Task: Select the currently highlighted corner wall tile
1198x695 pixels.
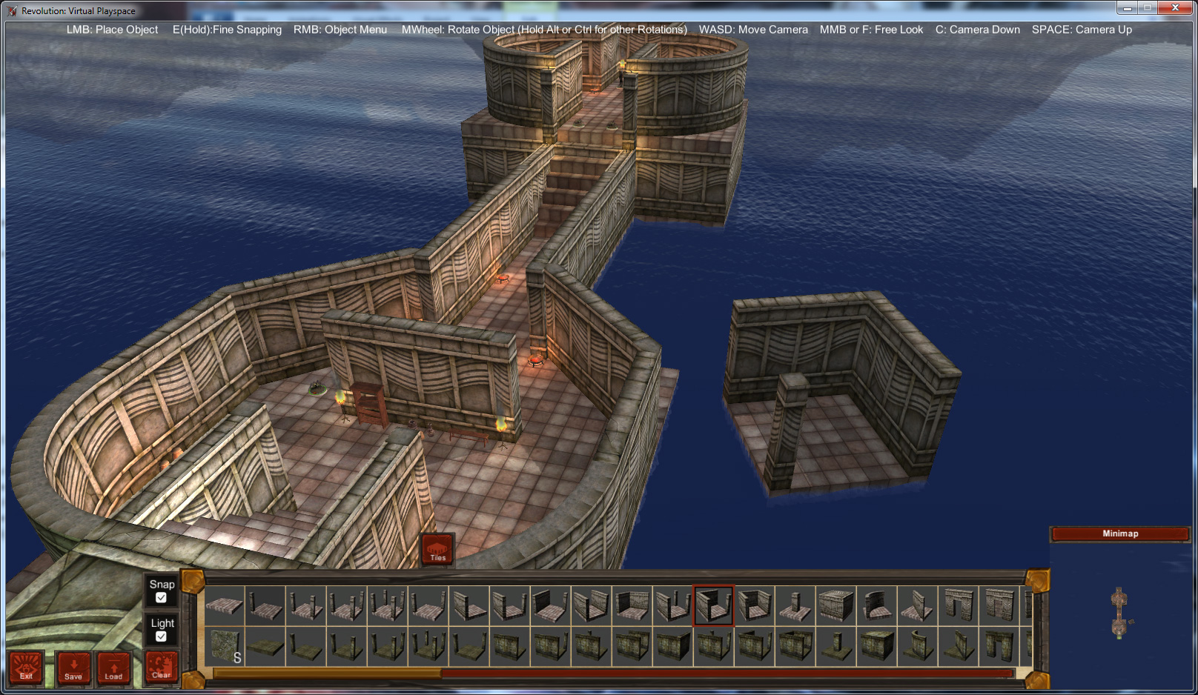Action: [714, 605]
